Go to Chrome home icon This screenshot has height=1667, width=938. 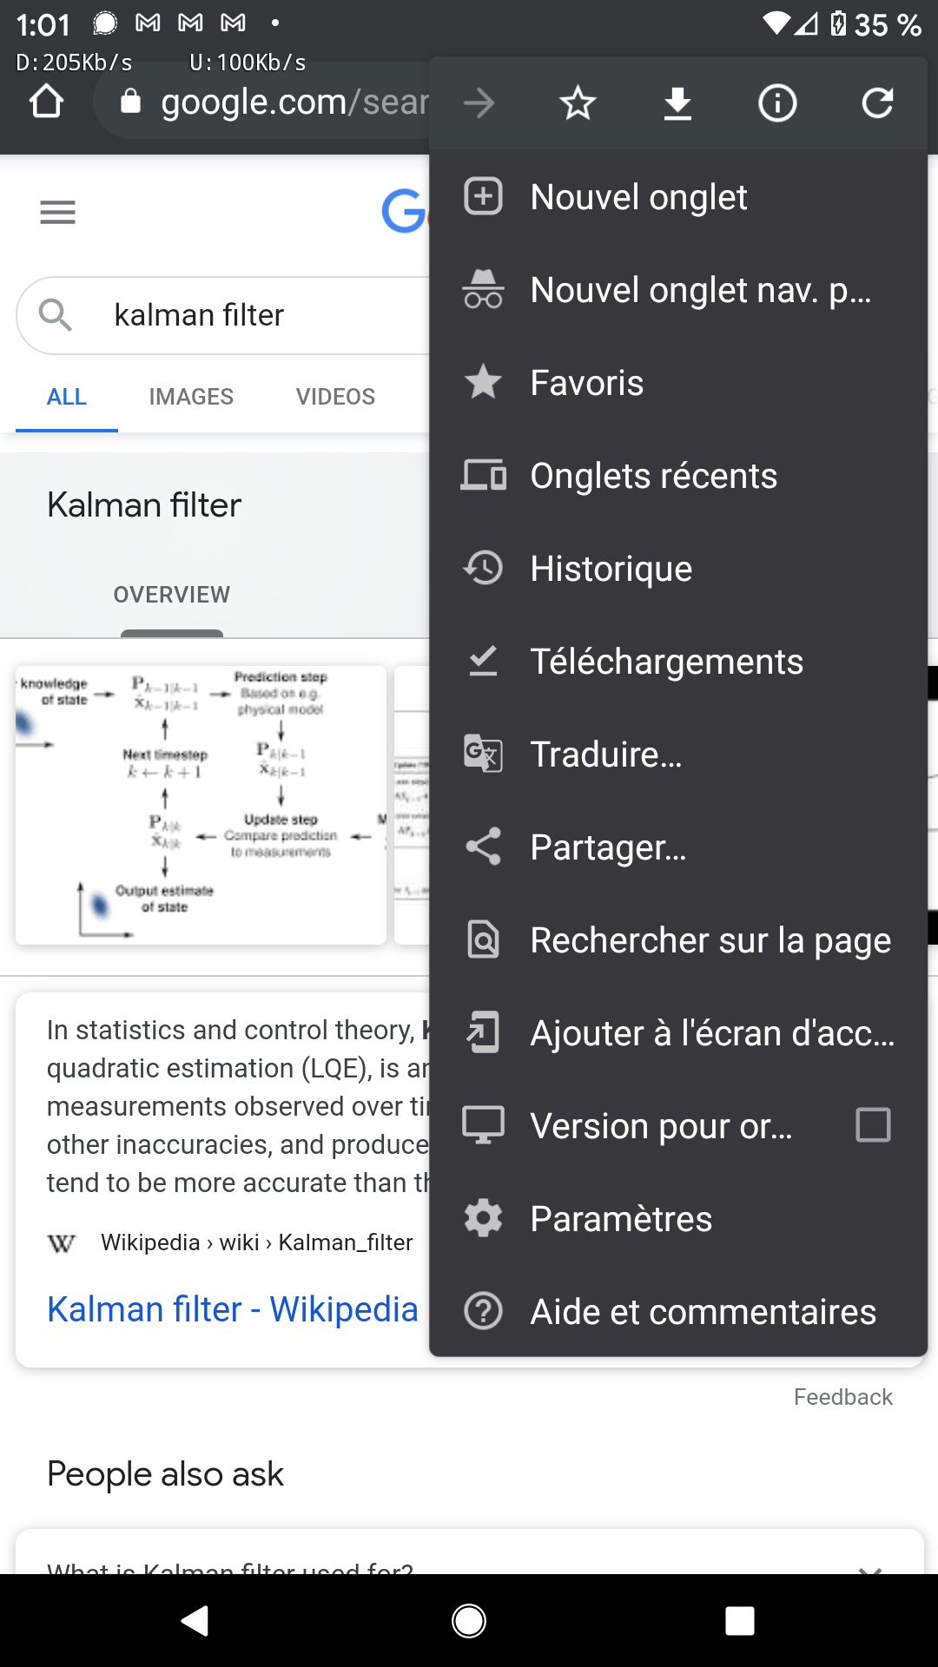(x=47, y=102)
